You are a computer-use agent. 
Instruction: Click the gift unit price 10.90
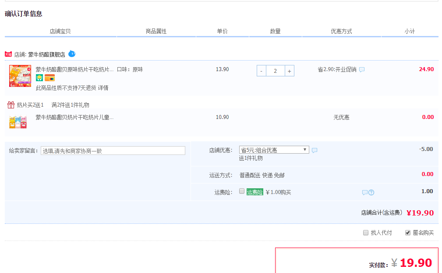coord(223,117)
